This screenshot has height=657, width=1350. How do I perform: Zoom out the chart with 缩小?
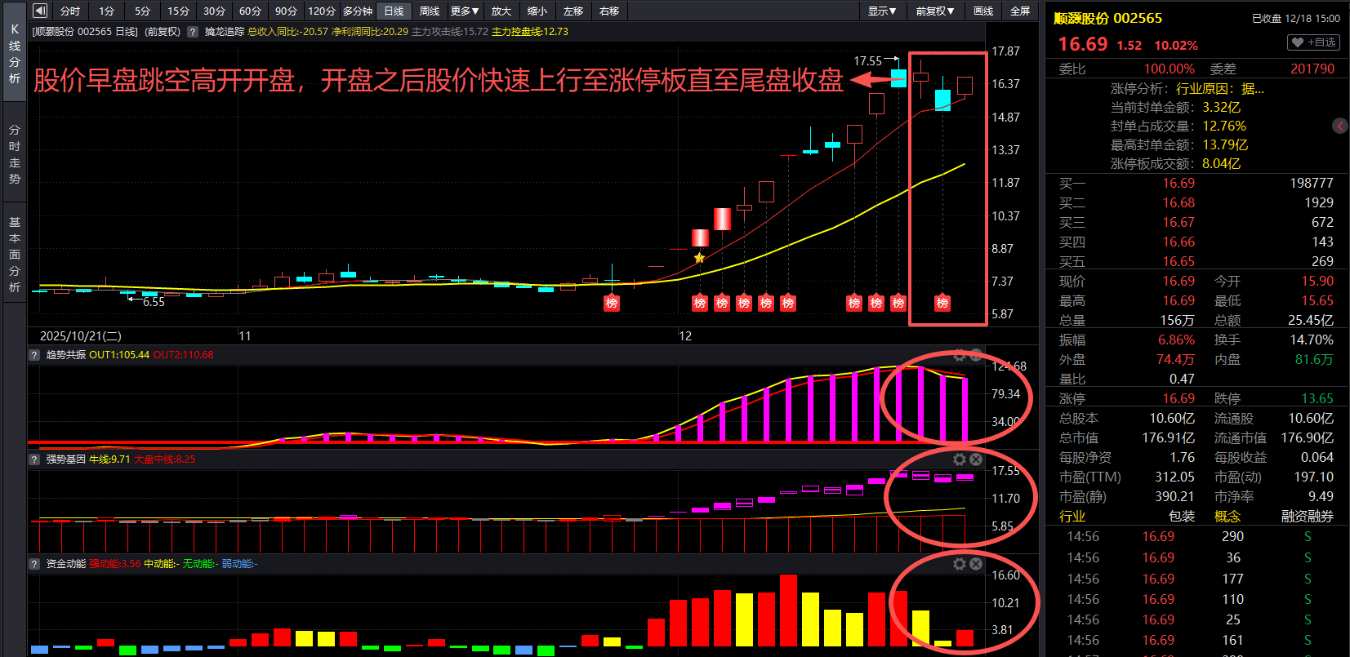[x=537, y=11]
